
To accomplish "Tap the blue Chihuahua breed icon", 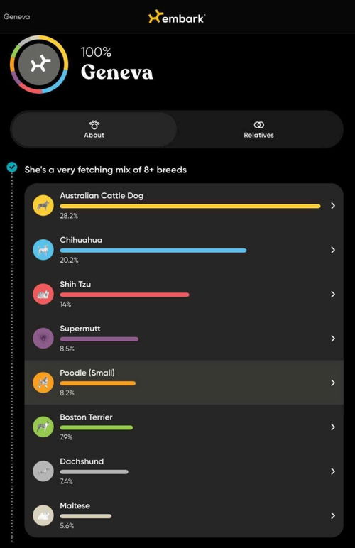I will click(x=43, y=250).
